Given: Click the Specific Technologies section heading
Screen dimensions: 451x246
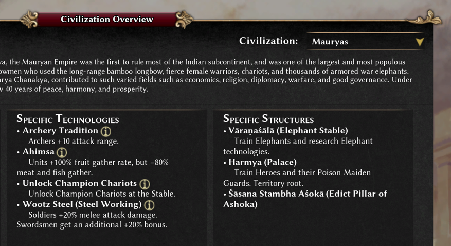Looking at the screenshot, I should point(67,119).
